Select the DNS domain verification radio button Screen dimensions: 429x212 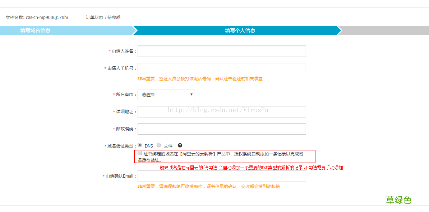coord(140,145)
